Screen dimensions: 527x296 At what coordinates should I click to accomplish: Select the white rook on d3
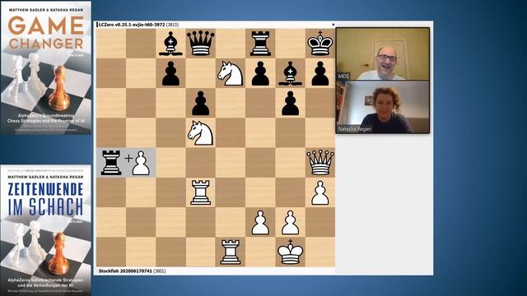tap(201, 192)
